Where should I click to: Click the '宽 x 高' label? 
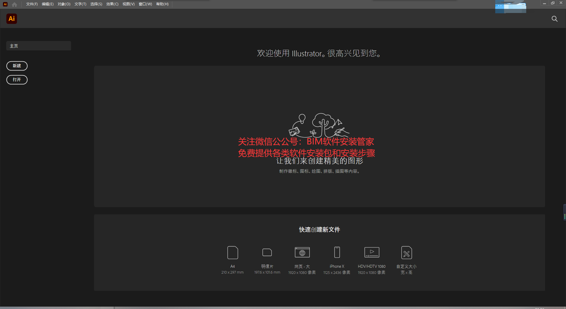407,272
